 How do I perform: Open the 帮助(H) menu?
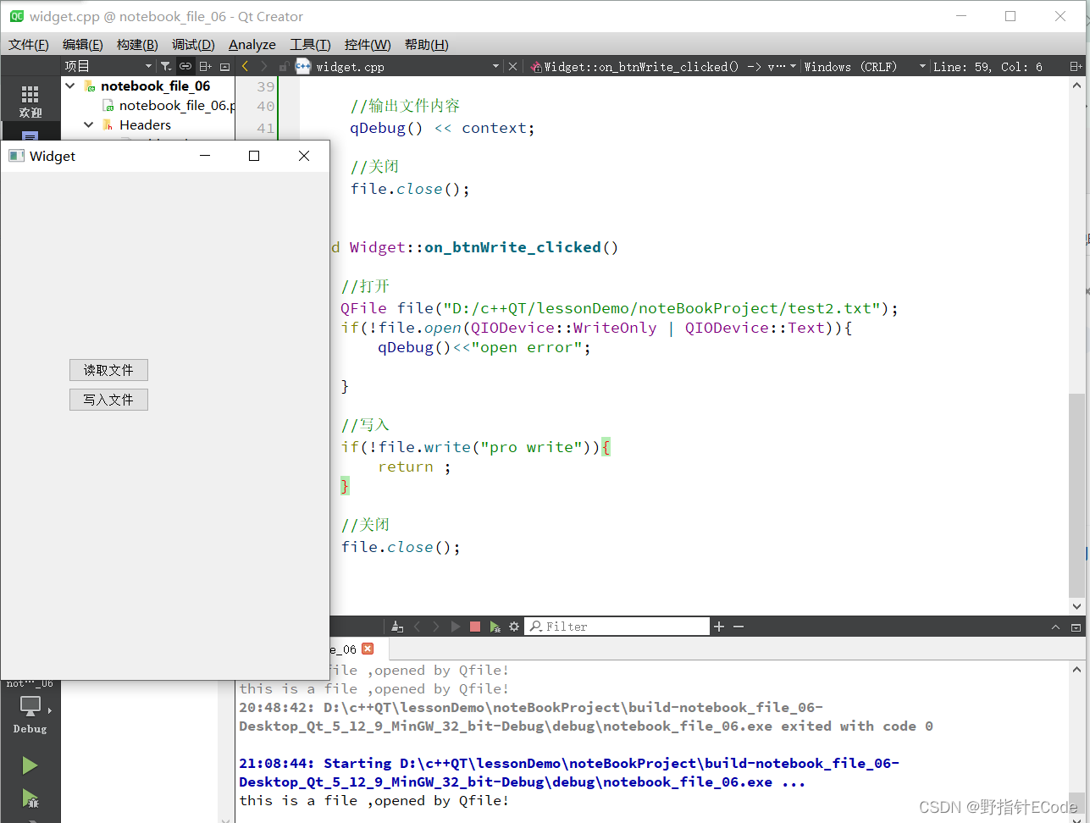pos(427,44)
